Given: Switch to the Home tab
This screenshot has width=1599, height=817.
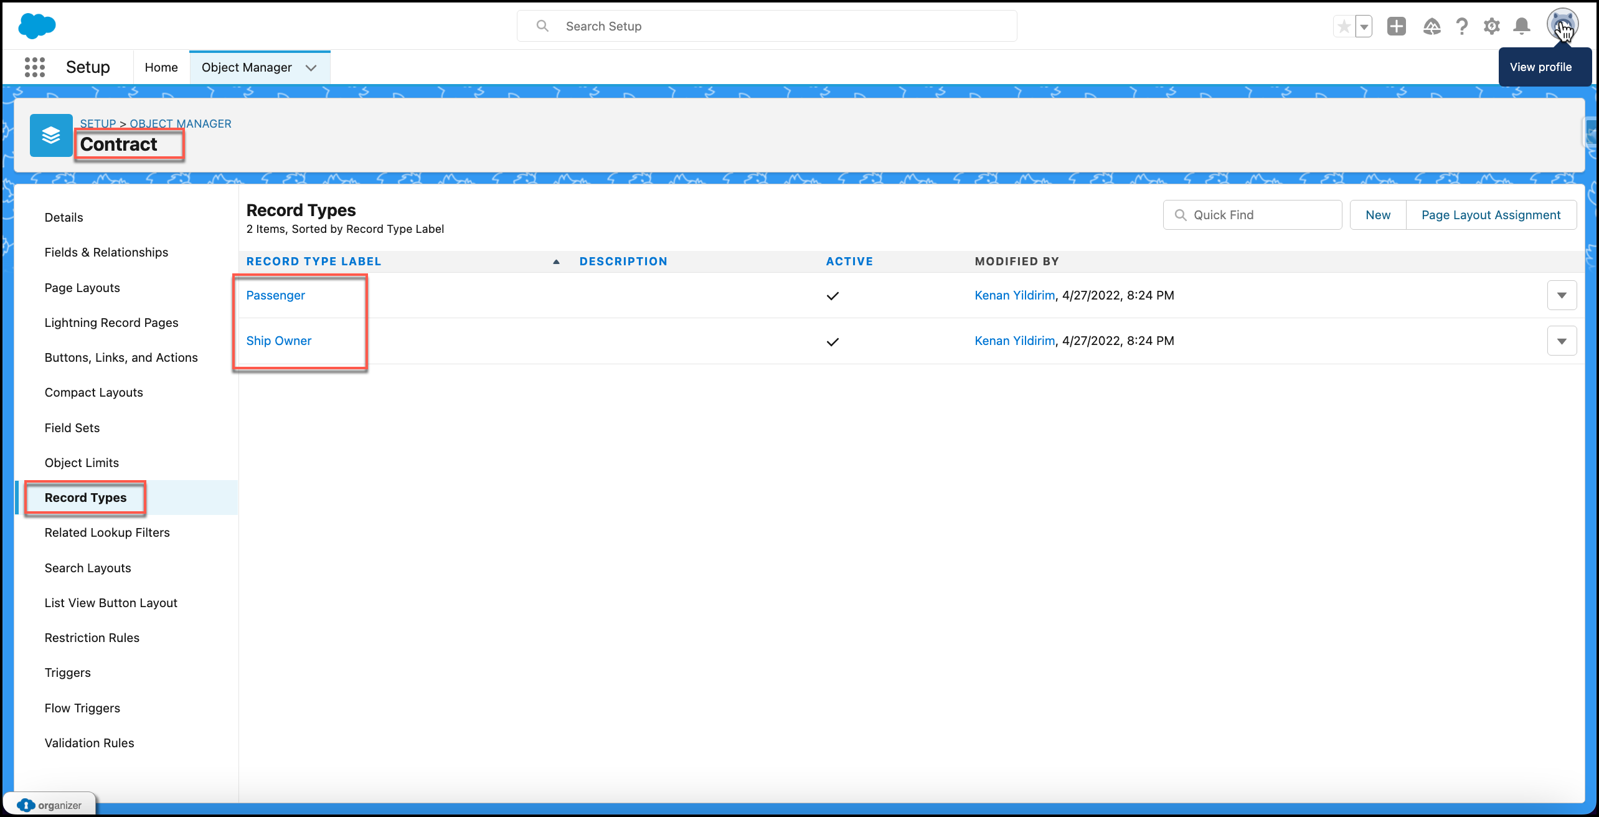Looking at the screenshot, I should (x=161, y=67).
